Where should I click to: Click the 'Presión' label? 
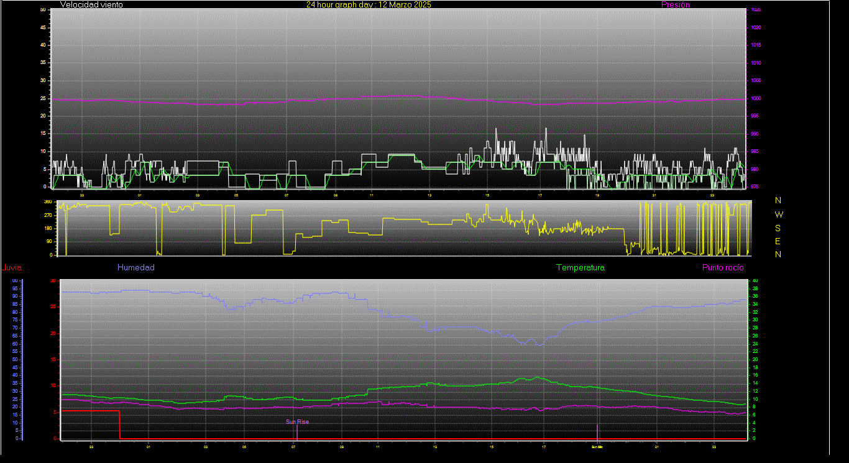[x=676, y=4]
